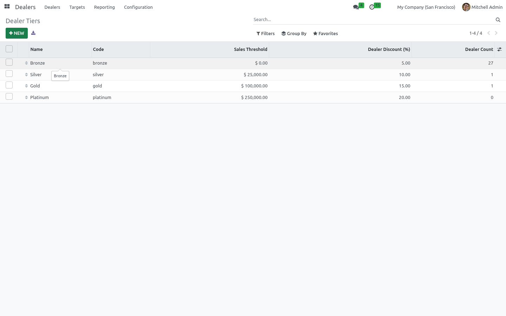This screenshot has height=316, width=506.
Task: Open the Filters dropdown
Action: (266, 33)
